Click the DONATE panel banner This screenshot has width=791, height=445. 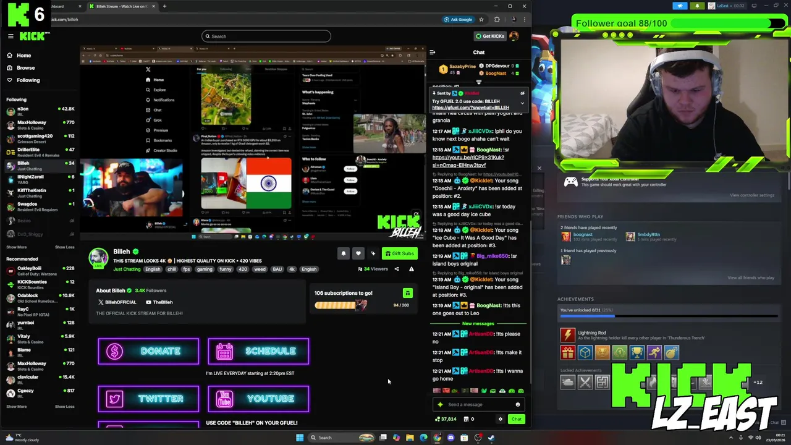coord(148,351)
